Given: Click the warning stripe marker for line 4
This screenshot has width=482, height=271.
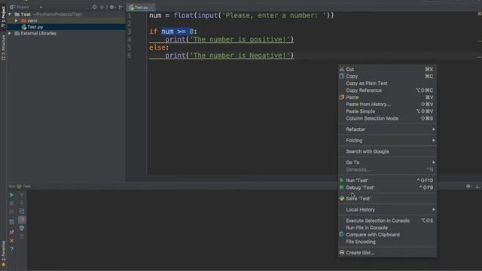Looking at the screenshot, I should (x=480, y=41).
